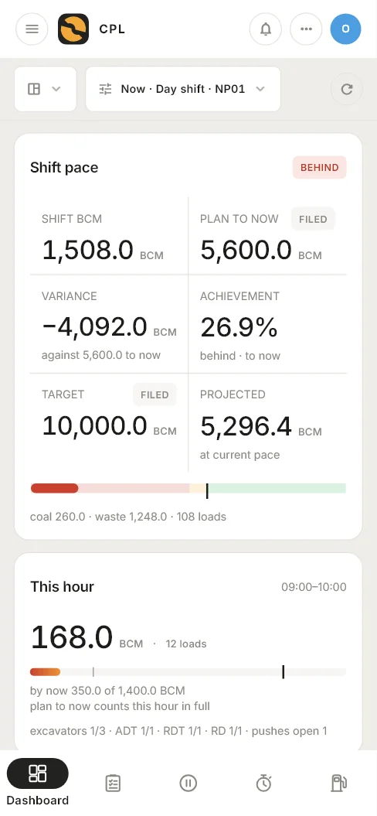Open the user avatar profile

tap(346, 29)
